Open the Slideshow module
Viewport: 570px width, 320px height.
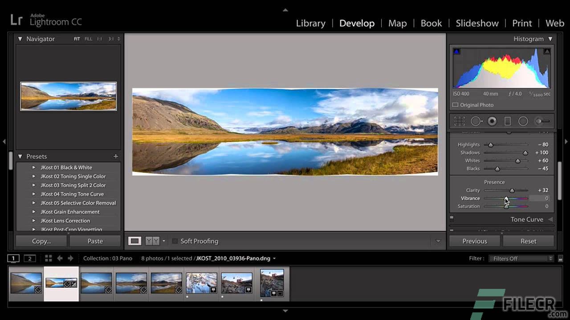(477, 23)
